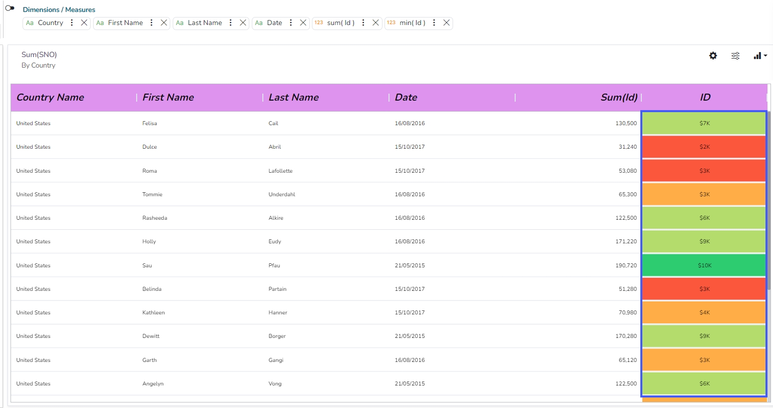
Task: Open three-dot menu for min( Id )
Action: [x=434, y=23]
